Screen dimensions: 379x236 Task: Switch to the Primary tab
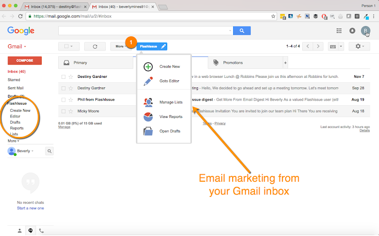[96, 63]
